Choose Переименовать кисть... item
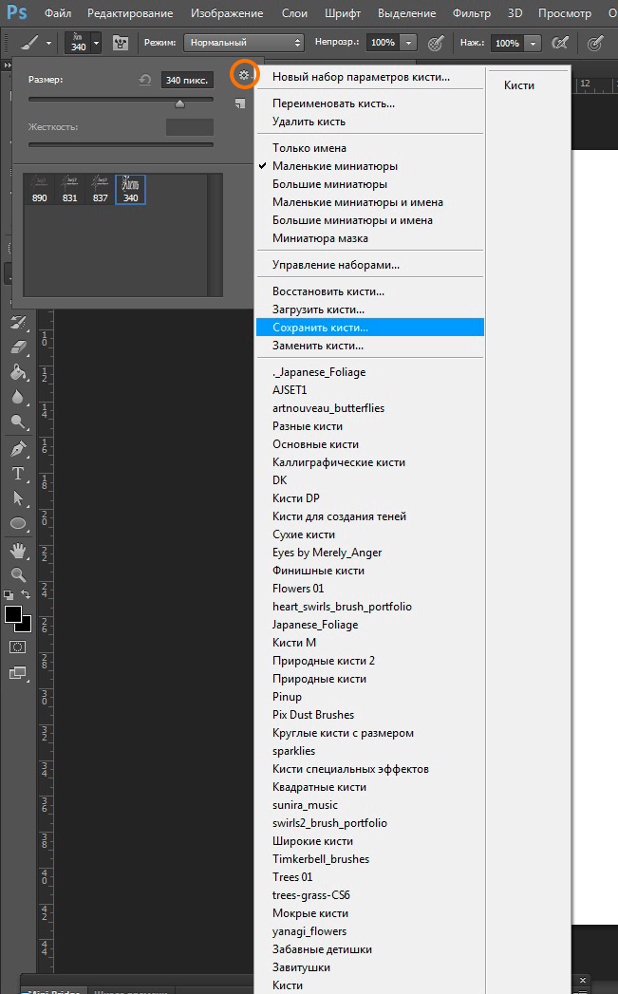Screen dimensions: 618x994 pyautogui.click(x=369, y=103)
